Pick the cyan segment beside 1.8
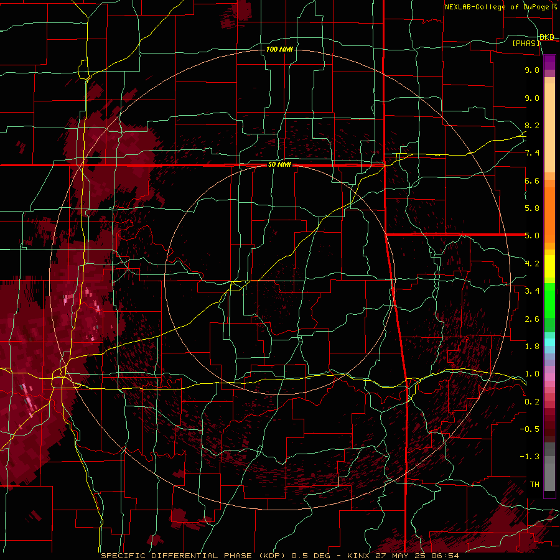Screen dimensions: 560x560 point(549,342)
